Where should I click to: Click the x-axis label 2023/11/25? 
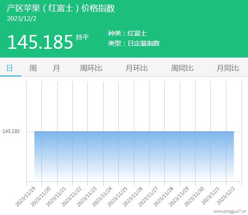click(117, 197)
